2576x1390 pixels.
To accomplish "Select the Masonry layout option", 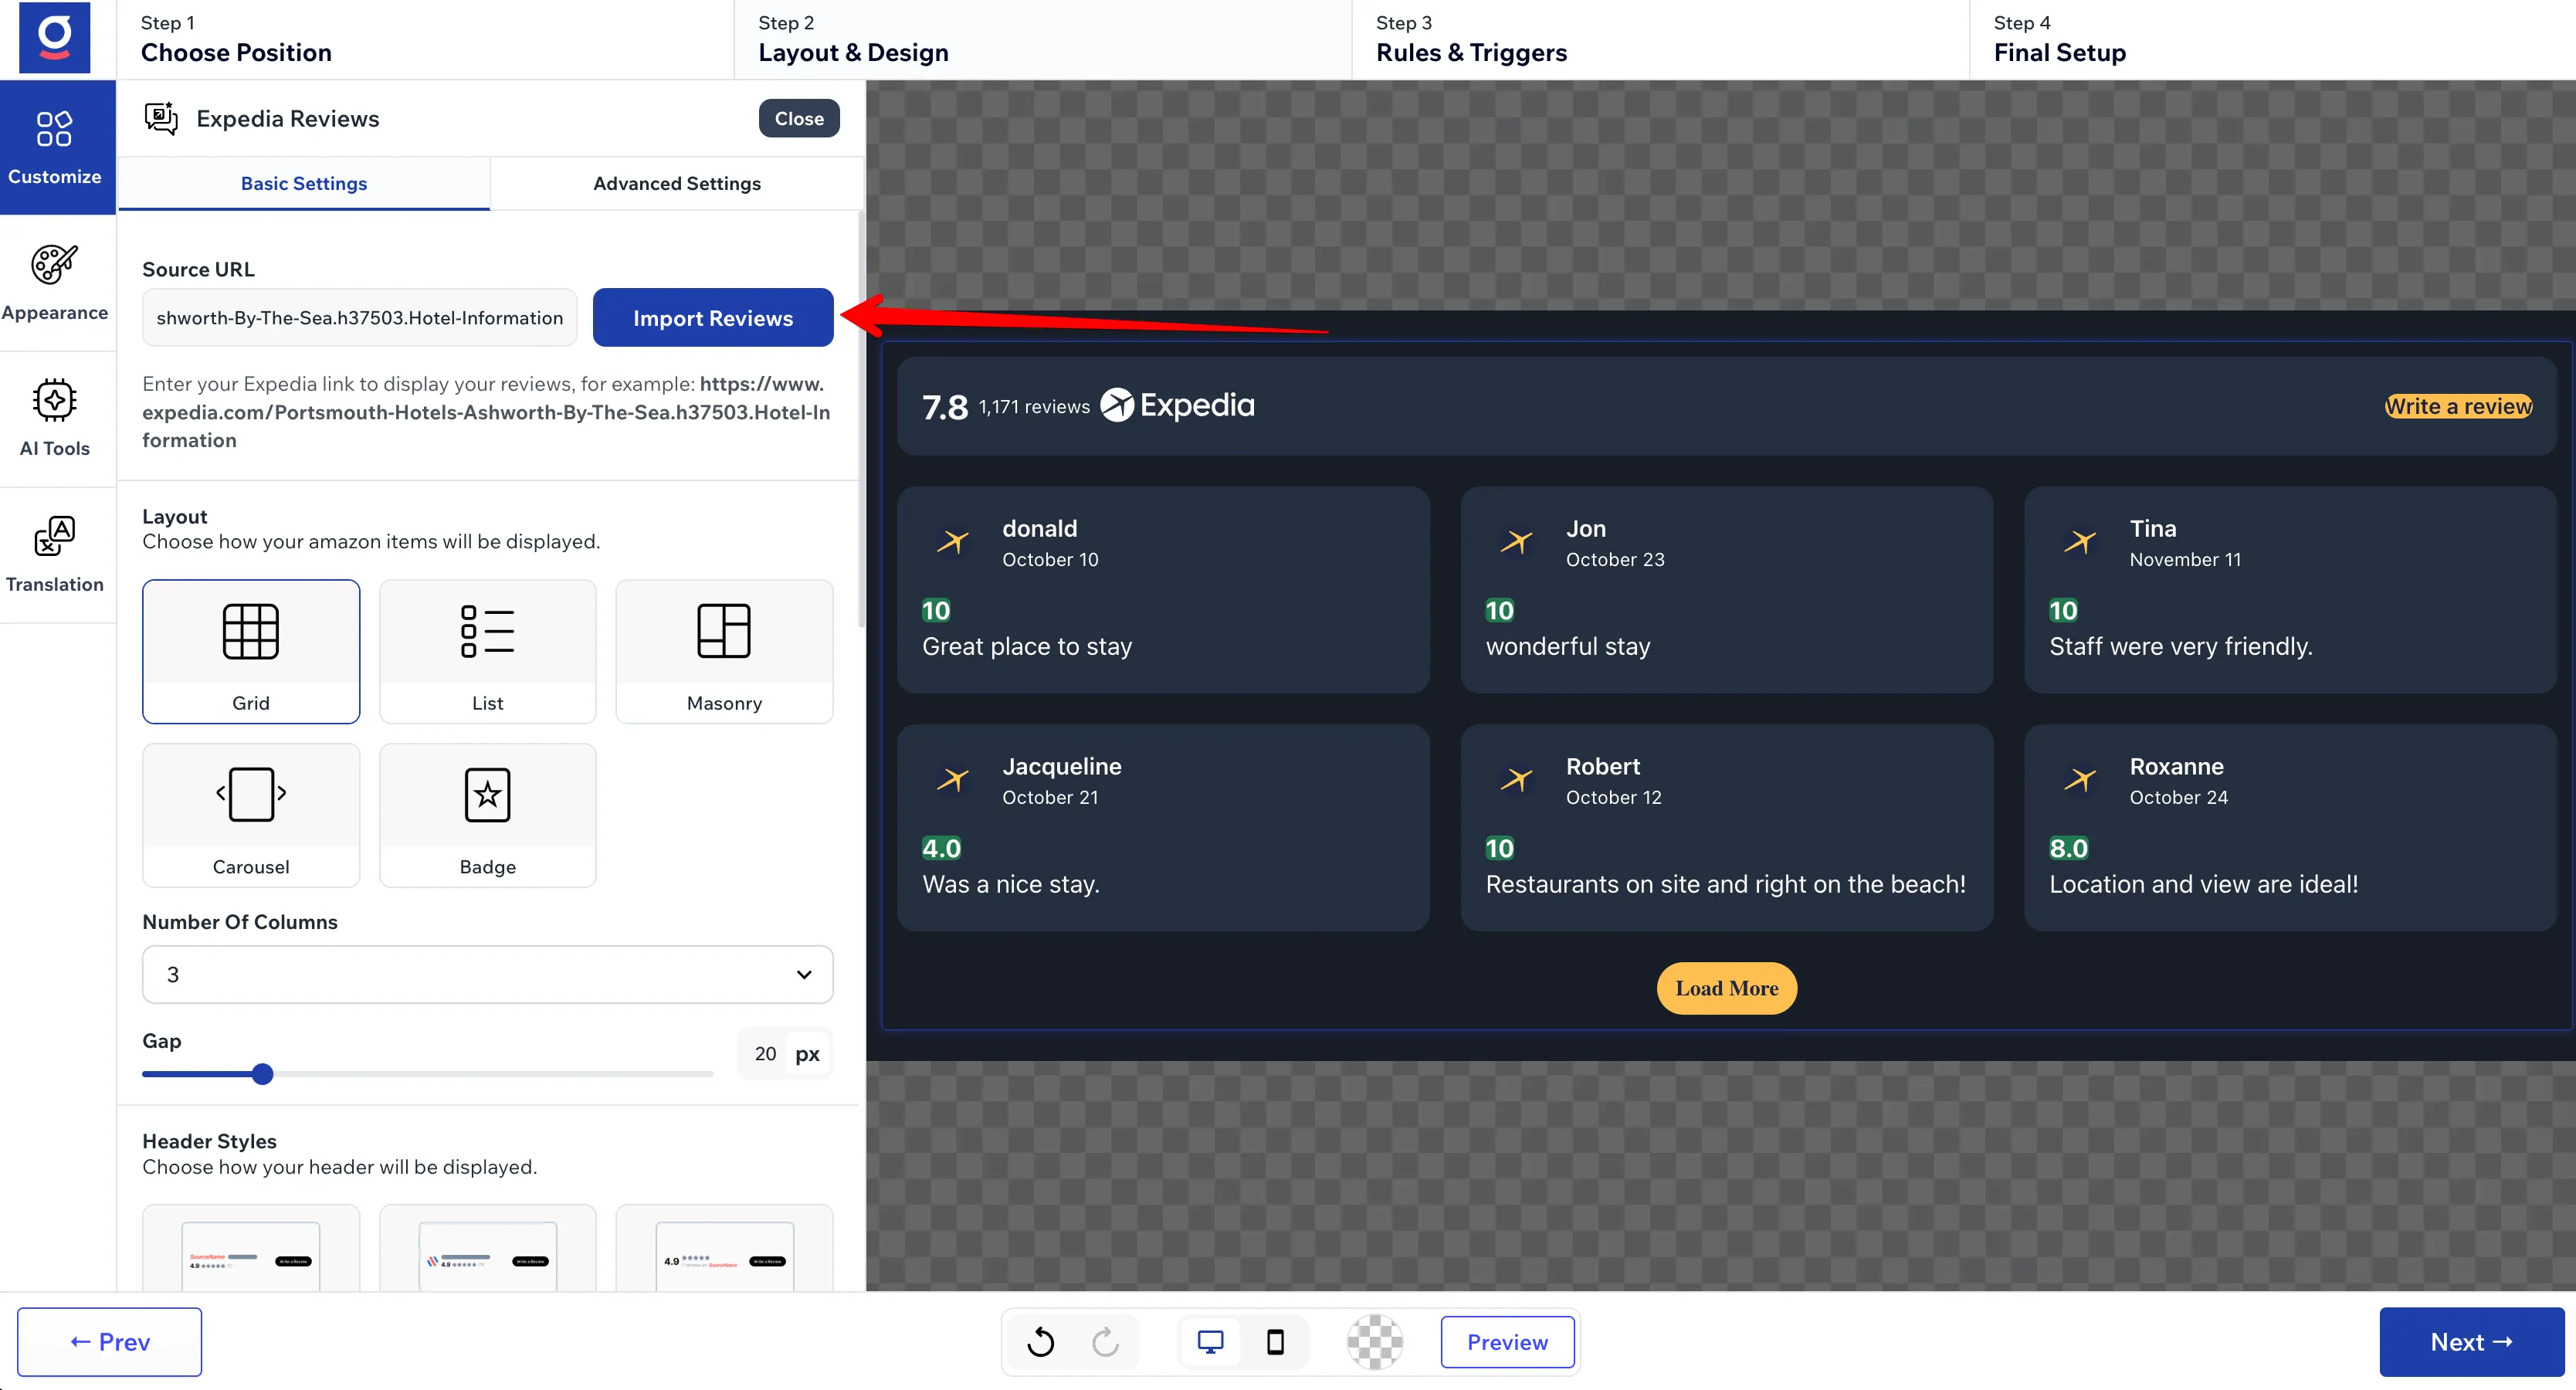I will pyautogui.click(x=724, y=651).
